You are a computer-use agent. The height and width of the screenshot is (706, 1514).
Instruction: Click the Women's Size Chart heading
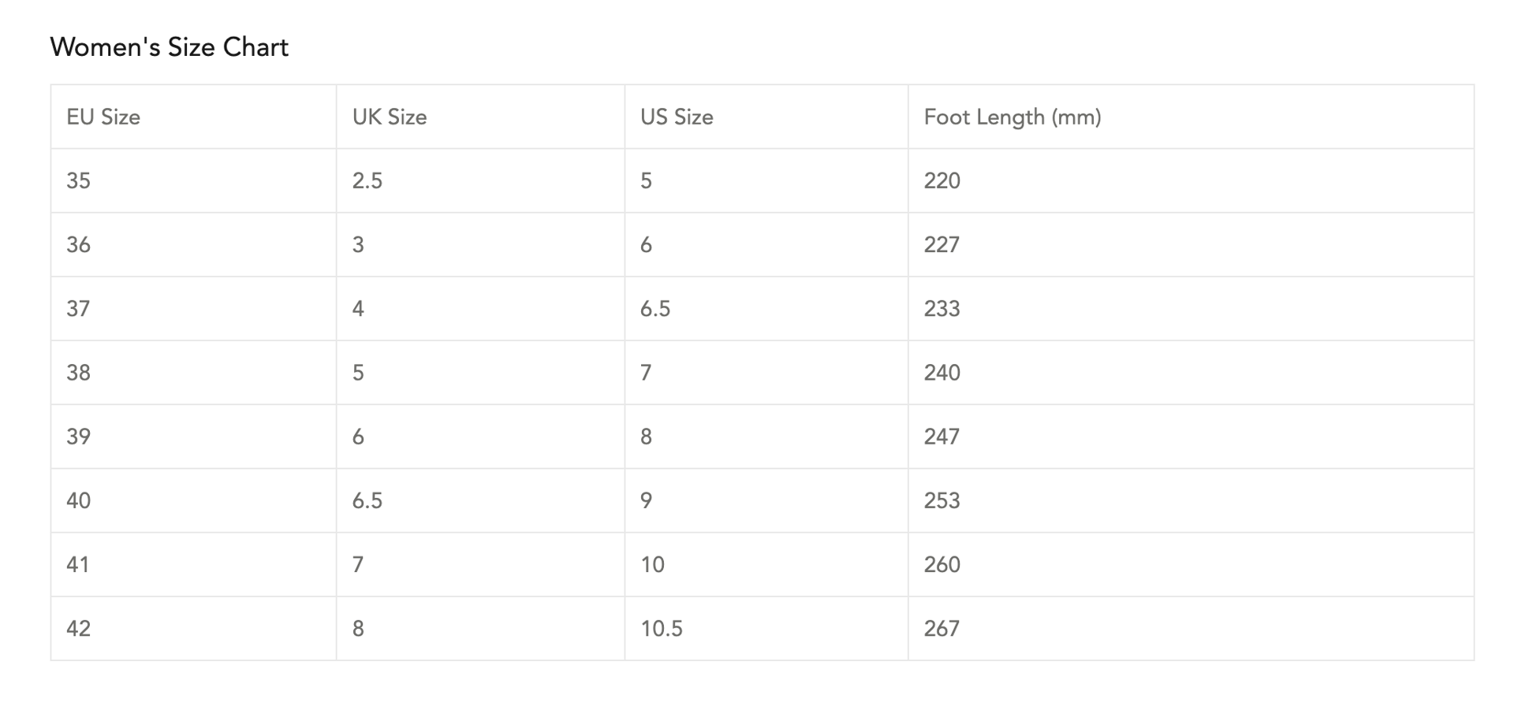click(170, 47)
